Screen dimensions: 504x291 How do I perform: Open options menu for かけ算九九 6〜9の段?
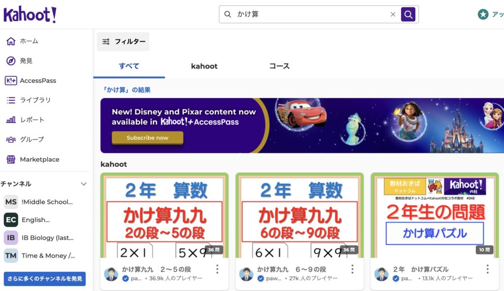pyautogui.click(x=352, y=269)
